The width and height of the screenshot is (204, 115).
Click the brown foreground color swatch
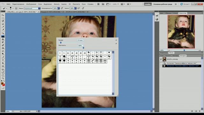[2, 83]
